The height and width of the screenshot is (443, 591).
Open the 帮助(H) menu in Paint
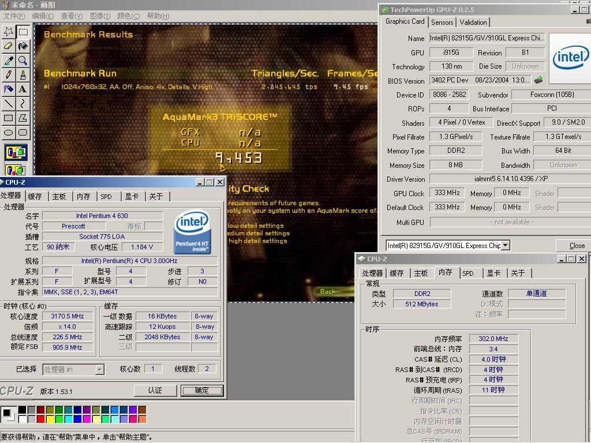(x=158, y=16)
